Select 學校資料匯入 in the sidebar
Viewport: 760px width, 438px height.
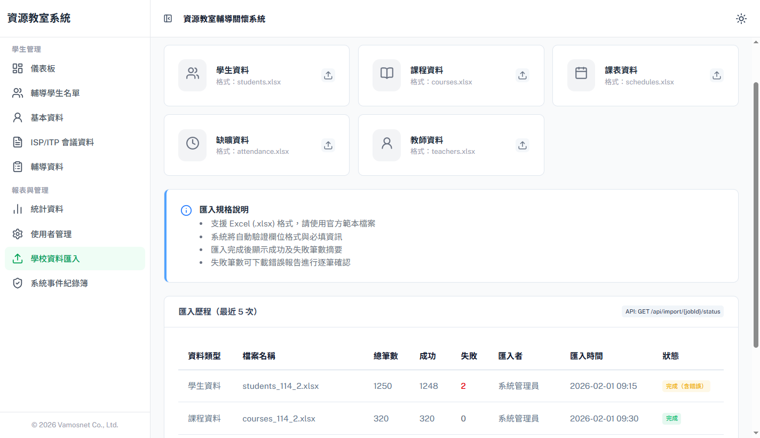(x=75, y=259)
